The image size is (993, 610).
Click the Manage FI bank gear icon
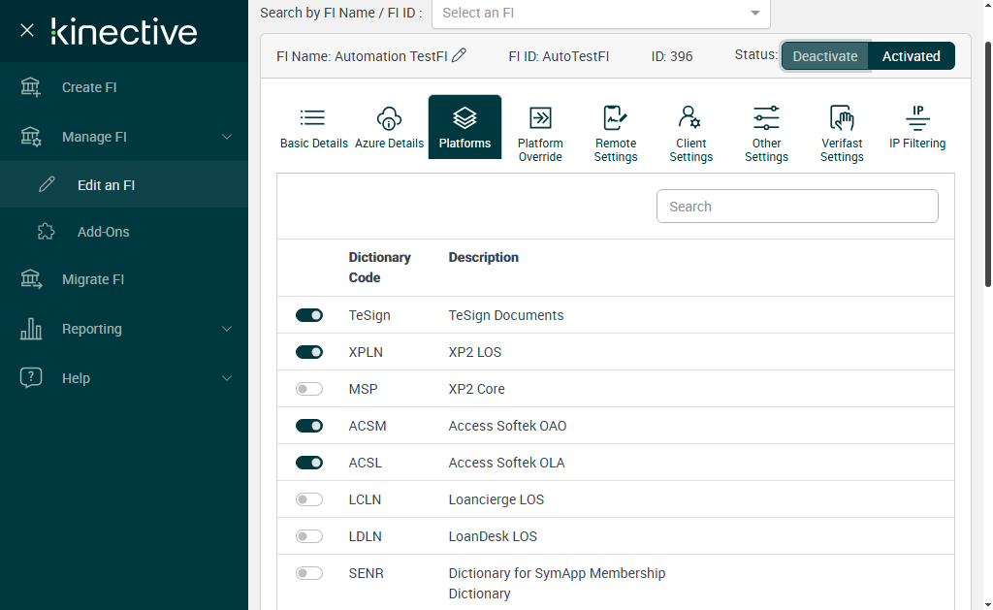[x=30, y=137]
